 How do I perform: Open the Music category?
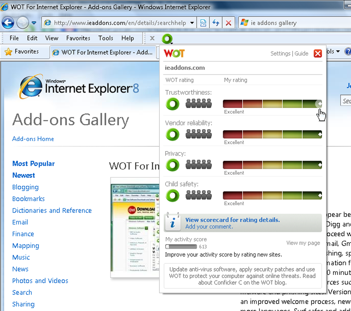(21, 257)
